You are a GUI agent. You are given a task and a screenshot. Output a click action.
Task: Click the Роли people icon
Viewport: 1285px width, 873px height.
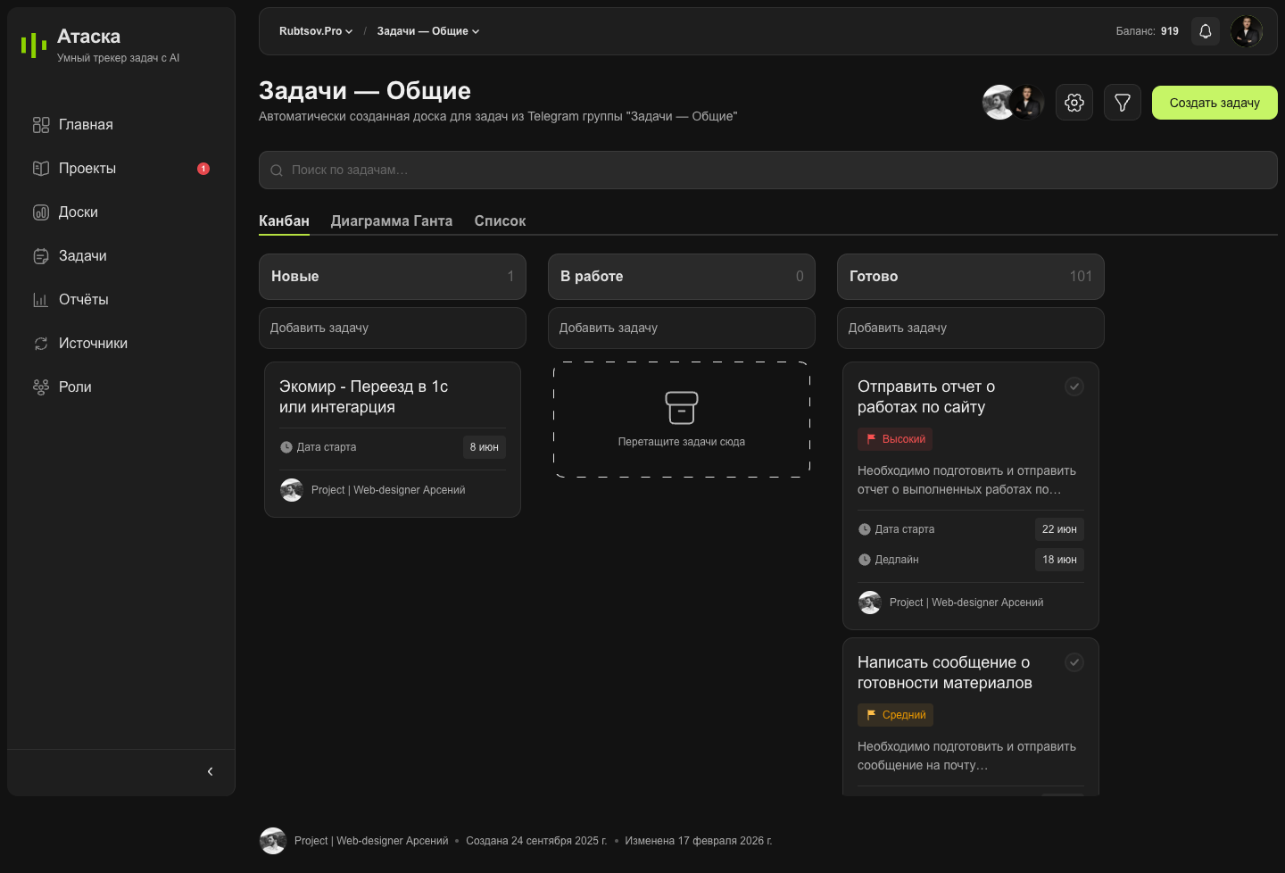(x=41, y=387)
